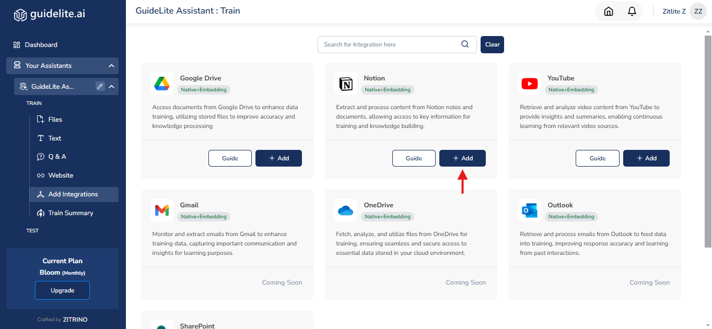Viewport: 712px width, 329px height.
Task: Focus the Search for Integration field
Action: click(x=397, y=44)
